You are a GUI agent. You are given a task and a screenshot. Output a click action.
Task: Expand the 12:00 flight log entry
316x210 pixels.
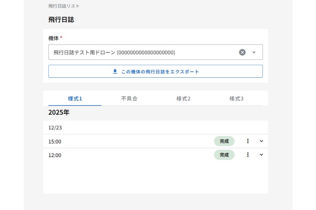click(261, 155)
